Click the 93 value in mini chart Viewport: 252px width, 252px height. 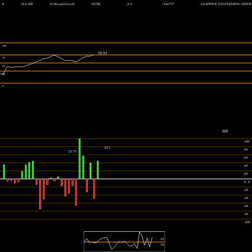pyautogui.click(x=162, y=245)
